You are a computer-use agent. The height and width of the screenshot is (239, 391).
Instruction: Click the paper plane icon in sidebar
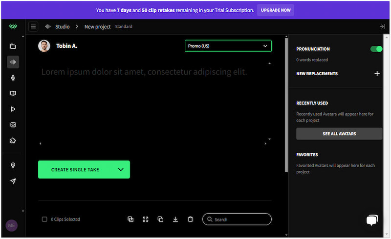click(13, 181)
